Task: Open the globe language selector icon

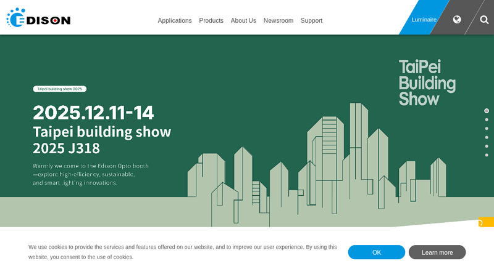Action: pyautogui.click(x=457, y=20)
